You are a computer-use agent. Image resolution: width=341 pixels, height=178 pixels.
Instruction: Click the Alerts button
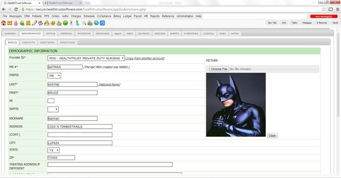pyautogui.click(x=335, y=23)
